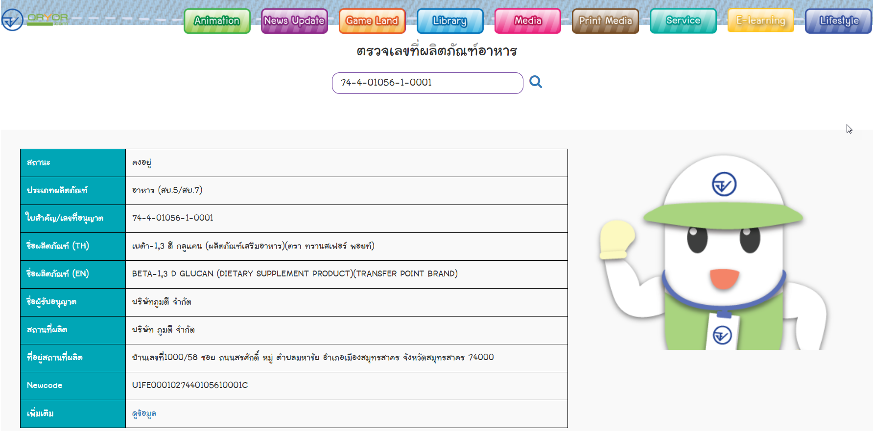Screen dimensions: 874x431
Task: Click the สถานะ row header
Action: point(73,163)
